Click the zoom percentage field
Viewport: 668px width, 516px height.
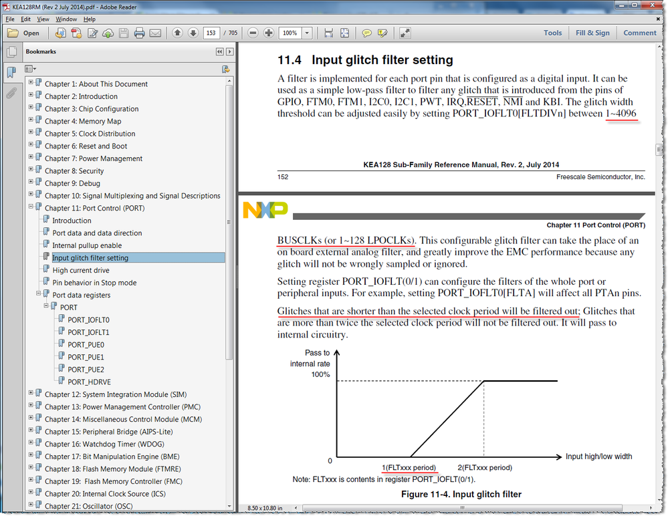290,33
